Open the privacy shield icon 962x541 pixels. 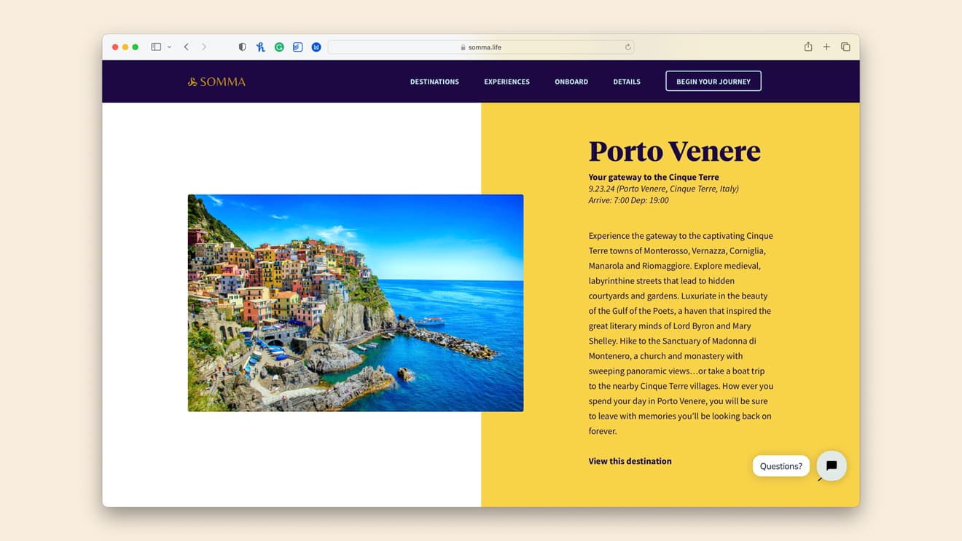click(243, 47)
